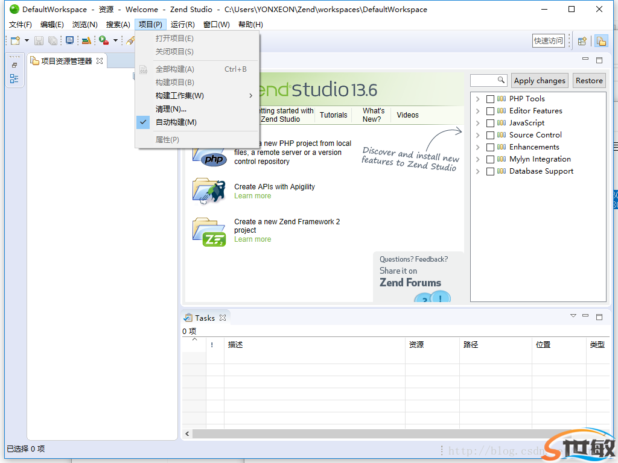Choose 构建工作集(W) submenu entry
The width and height of the screenshot is (618, 463).
coord(197,96)
